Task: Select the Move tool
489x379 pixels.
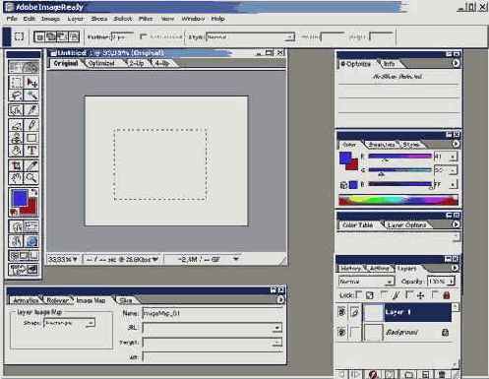Action: pyautogui.click(x=31, y=82)
